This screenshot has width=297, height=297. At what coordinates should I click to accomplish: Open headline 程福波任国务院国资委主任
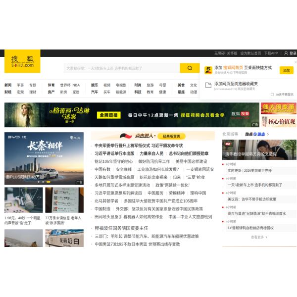pos(121,228)
